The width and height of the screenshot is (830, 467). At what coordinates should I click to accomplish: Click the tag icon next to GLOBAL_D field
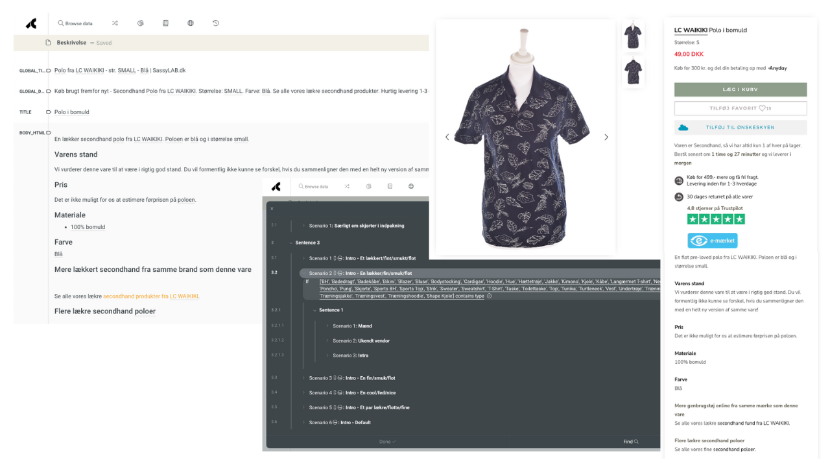coord(49,91)
